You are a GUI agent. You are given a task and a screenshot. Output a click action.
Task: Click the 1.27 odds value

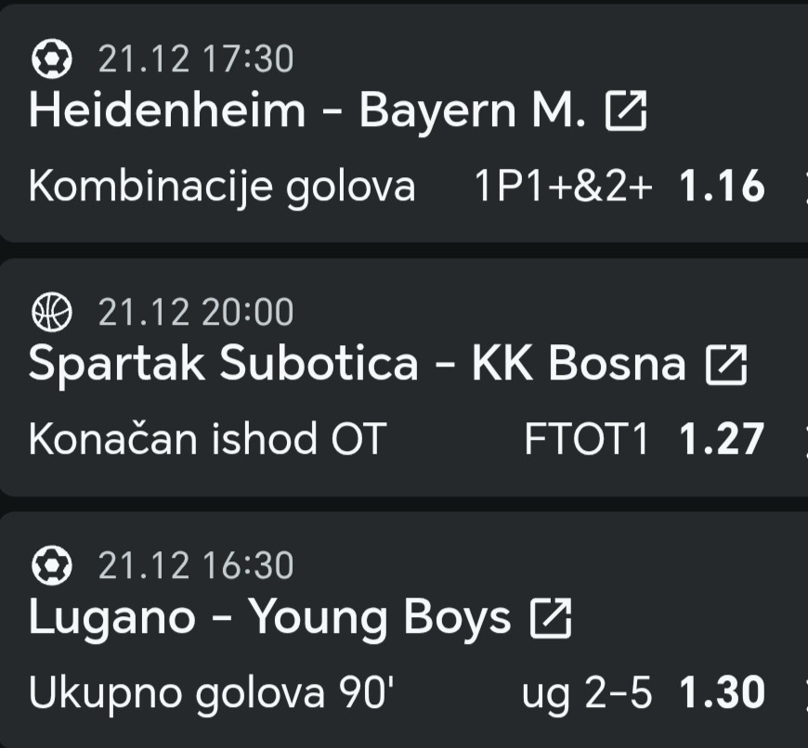click(722, 440)
